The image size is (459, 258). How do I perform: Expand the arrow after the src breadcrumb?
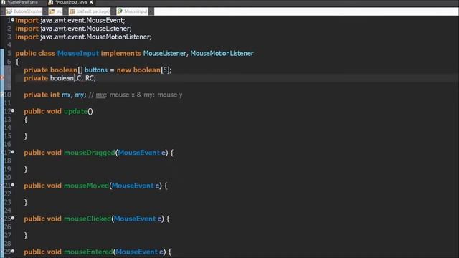65,11
